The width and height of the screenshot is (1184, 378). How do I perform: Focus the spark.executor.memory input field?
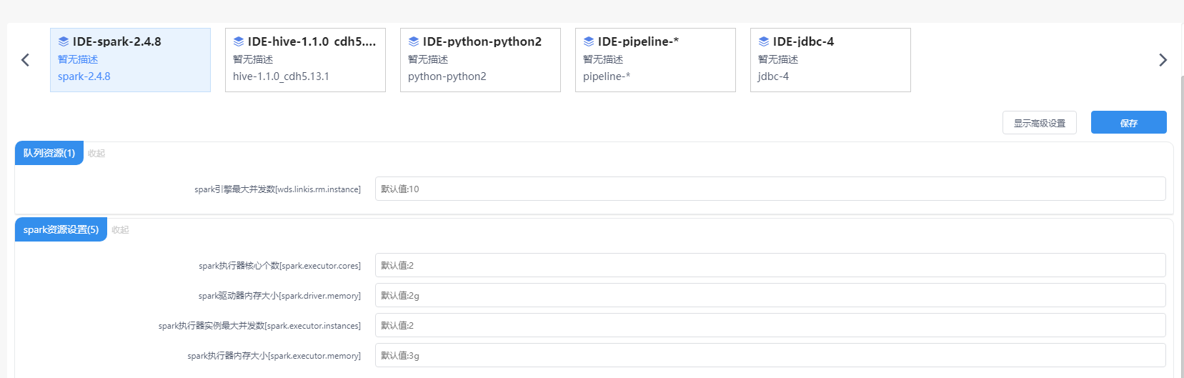pyautogui.click(x=770, y=355)
